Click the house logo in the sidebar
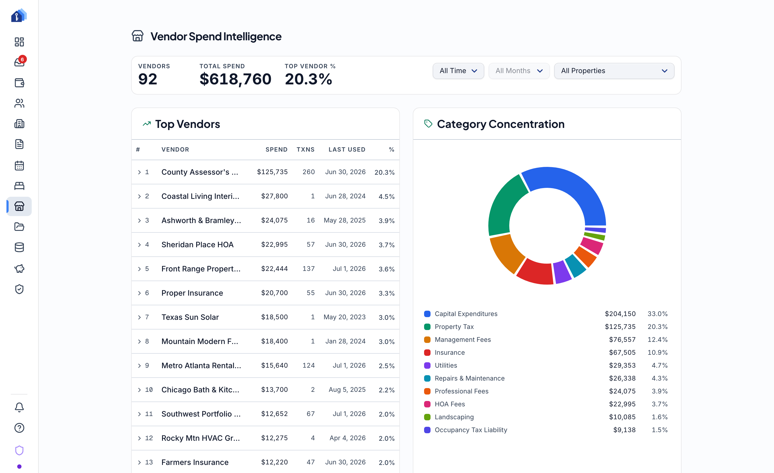The image size is (774, 473). click(19, 15)
